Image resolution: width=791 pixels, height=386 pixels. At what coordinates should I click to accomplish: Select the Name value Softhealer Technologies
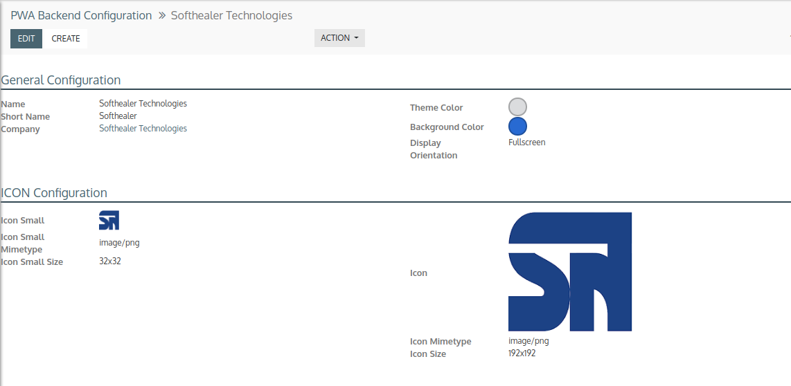click(143, 103)
